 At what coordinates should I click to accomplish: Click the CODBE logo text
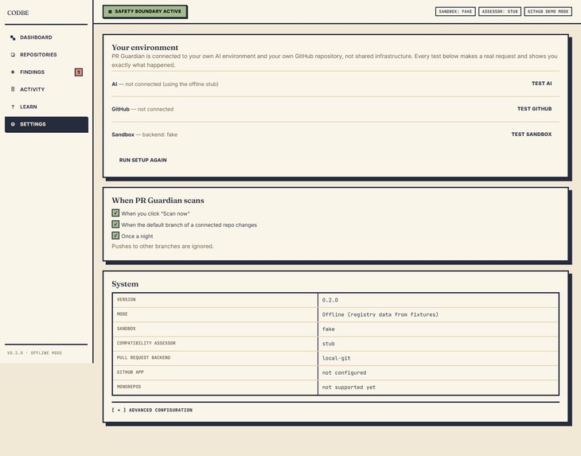pos(18,13)
